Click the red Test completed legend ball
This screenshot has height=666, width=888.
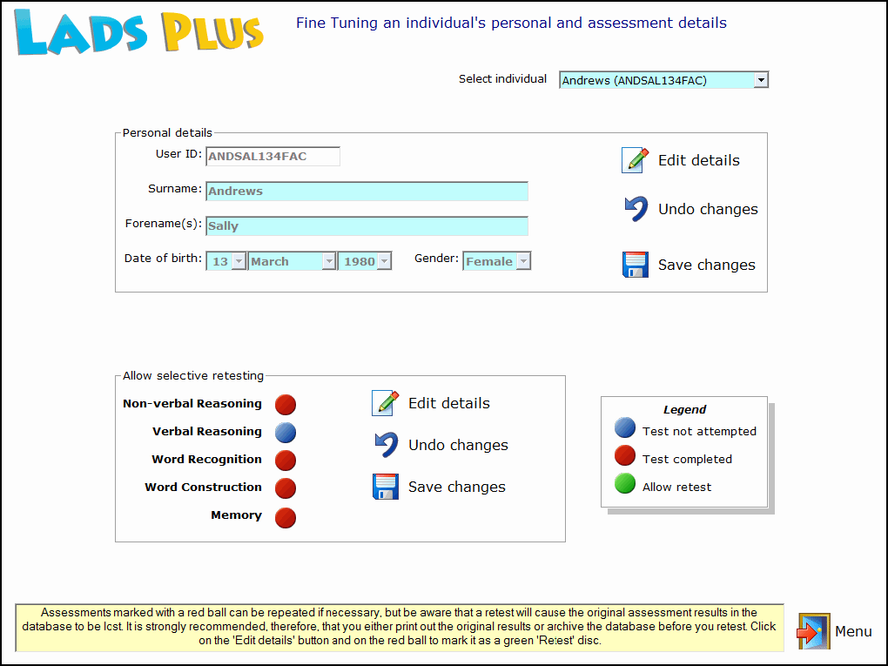pyautogui.click(x=625, y=454)
